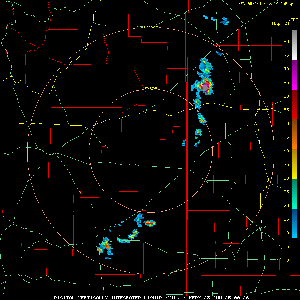Click the magenta-purple segment of the color scale

pyautogui.click(x=294, y=75)
